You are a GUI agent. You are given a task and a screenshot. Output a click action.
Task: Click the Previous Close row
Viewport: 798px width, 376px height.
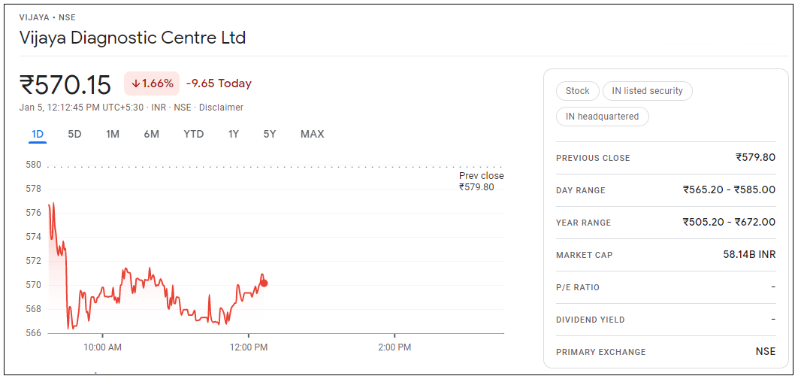(x=665, y=158)
